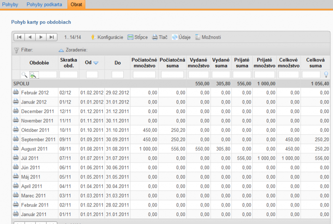Sort by Celková suma column header
Viewport: 333px width, 224px height.
coord(316,63)
